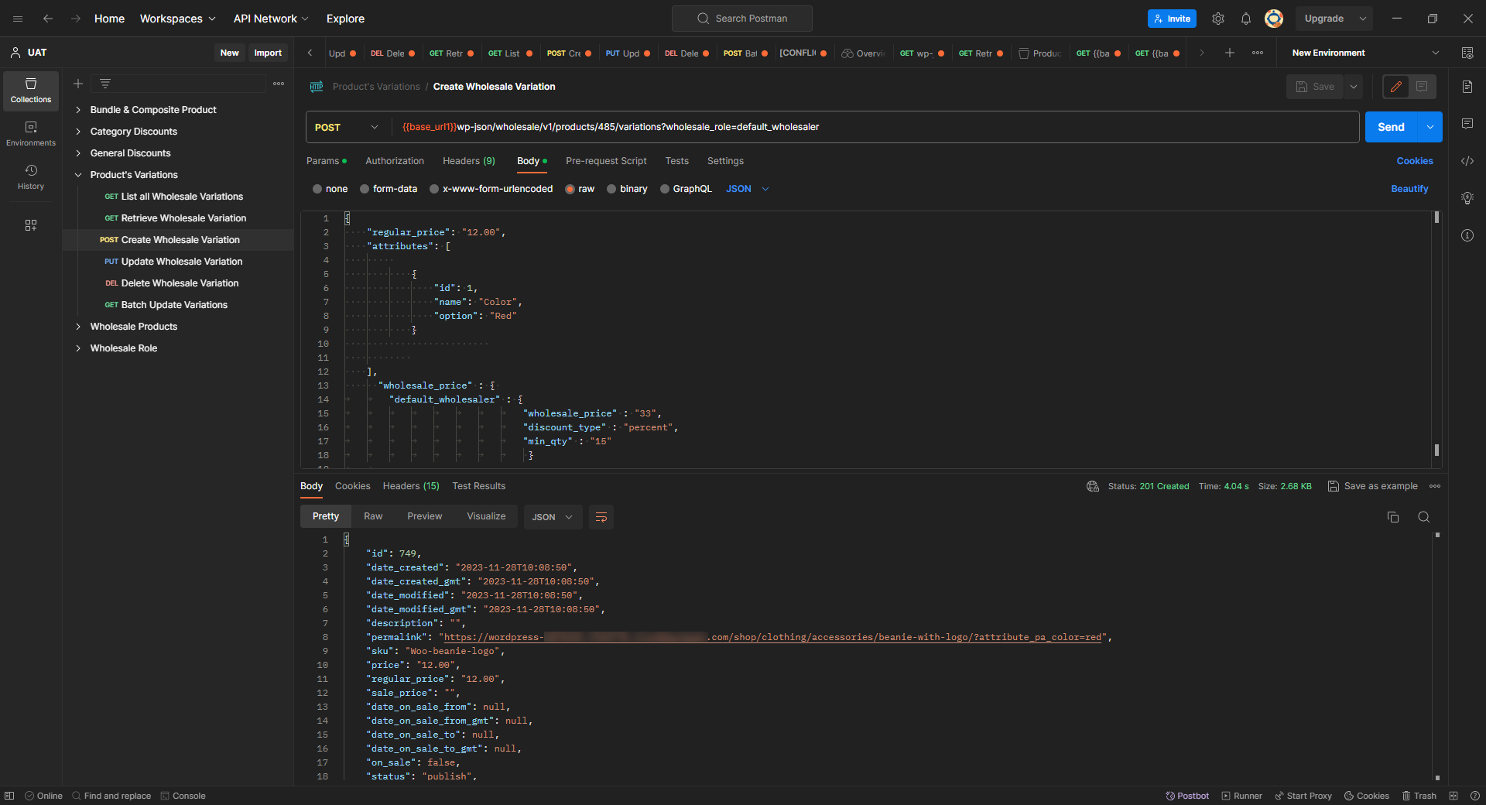This screenshot has width=1486, height=805.
Task: Click Save as example
Action: pyautogui.click(x=1373, y=486)
